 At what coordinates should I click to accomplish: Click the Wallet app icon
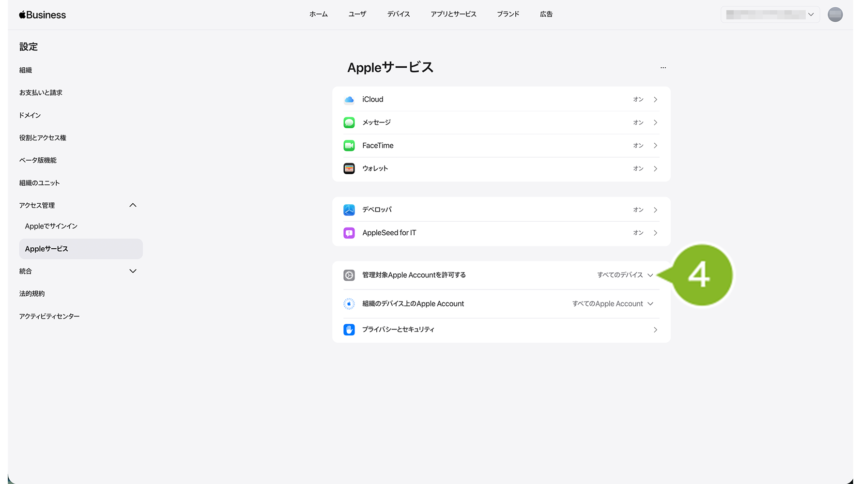coord(349,168)
